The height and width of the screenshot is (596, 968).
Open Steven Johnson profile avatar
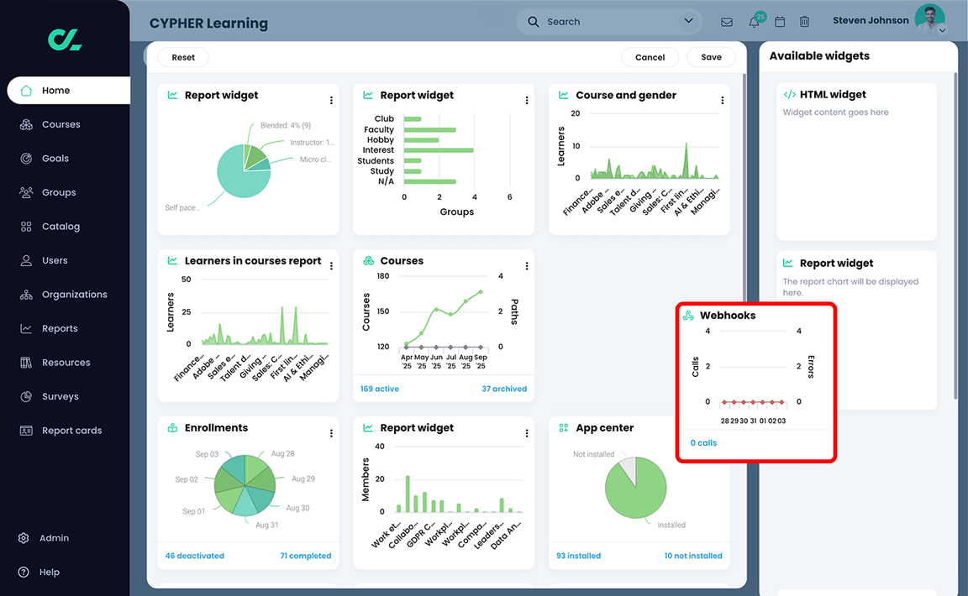929,19
